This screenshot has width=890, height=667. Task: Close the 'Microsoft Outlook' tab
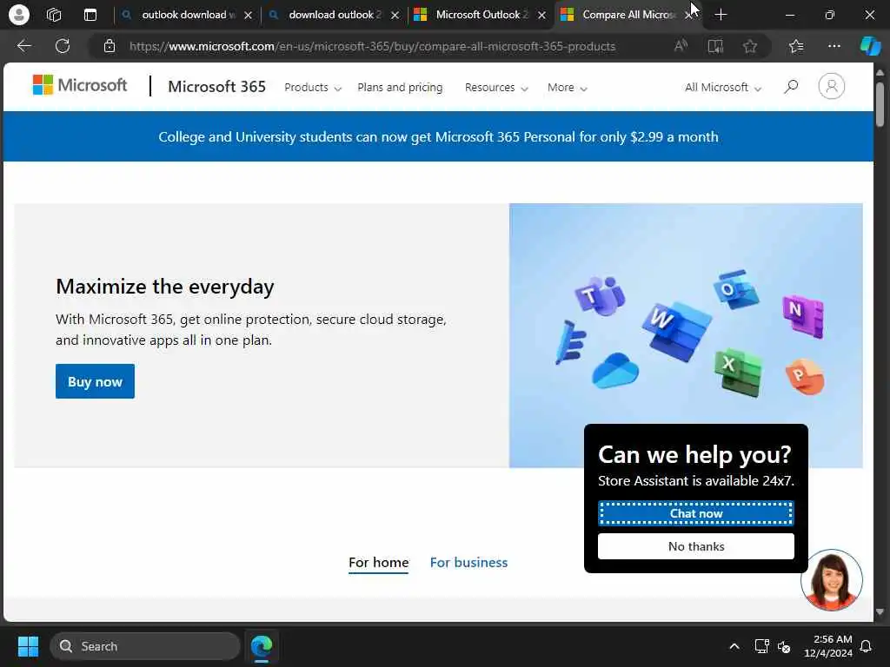pos(542,16)
